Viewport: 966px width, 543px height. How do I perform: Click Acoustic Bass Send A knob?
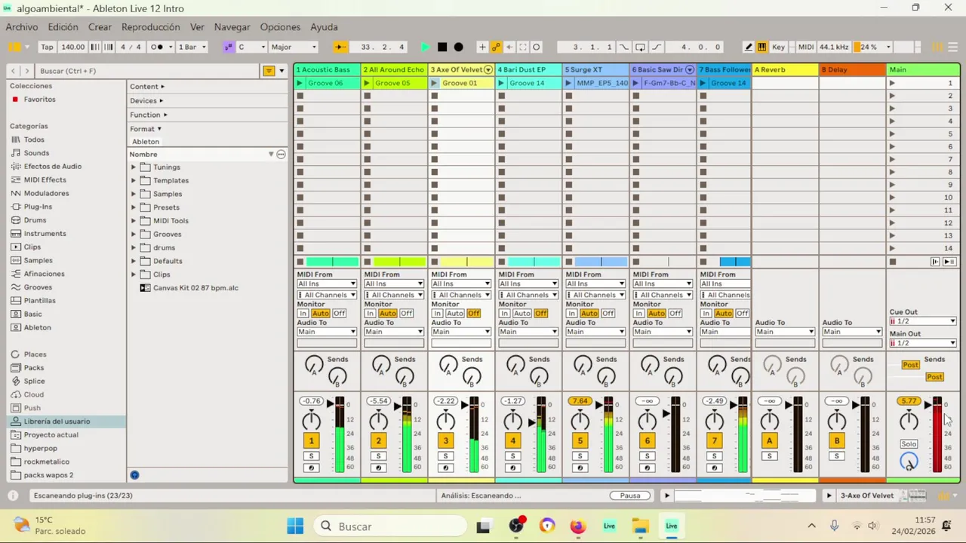click(313, 366)
